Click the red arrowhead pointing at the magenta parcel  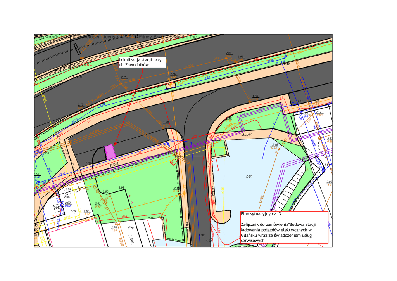(115, 144)
